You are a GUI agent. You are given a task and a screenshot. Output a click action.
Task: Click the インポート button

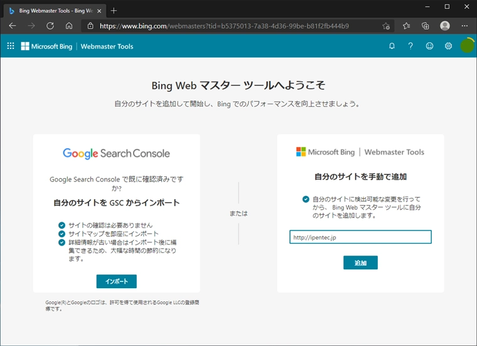coord(117,281)
